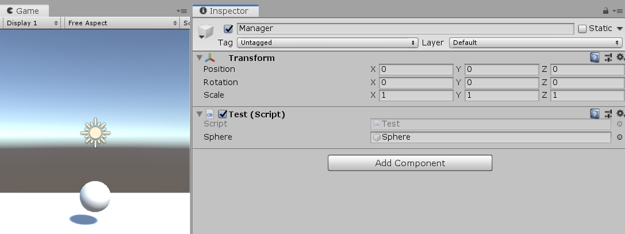Click the Add Component button

tap(410, 163)
